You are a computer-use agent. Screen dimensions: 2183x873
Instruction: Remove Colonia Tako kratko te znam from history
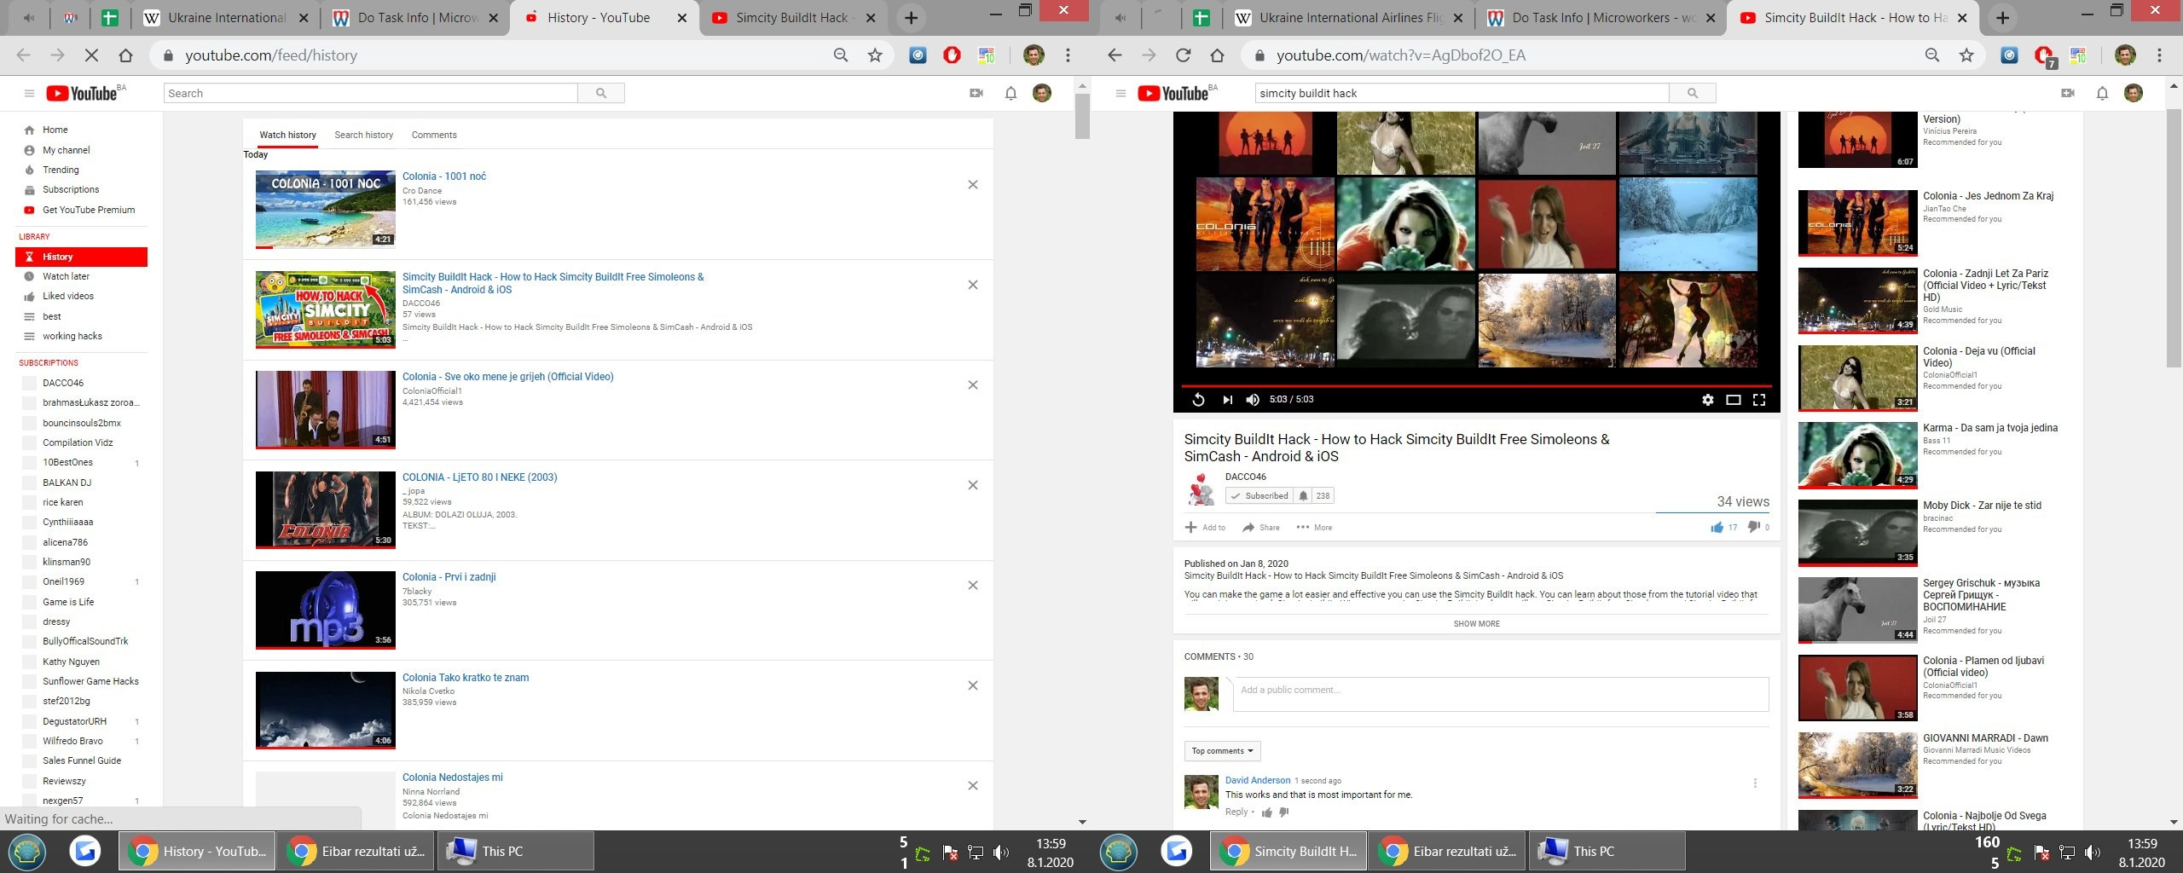point(973,685)
